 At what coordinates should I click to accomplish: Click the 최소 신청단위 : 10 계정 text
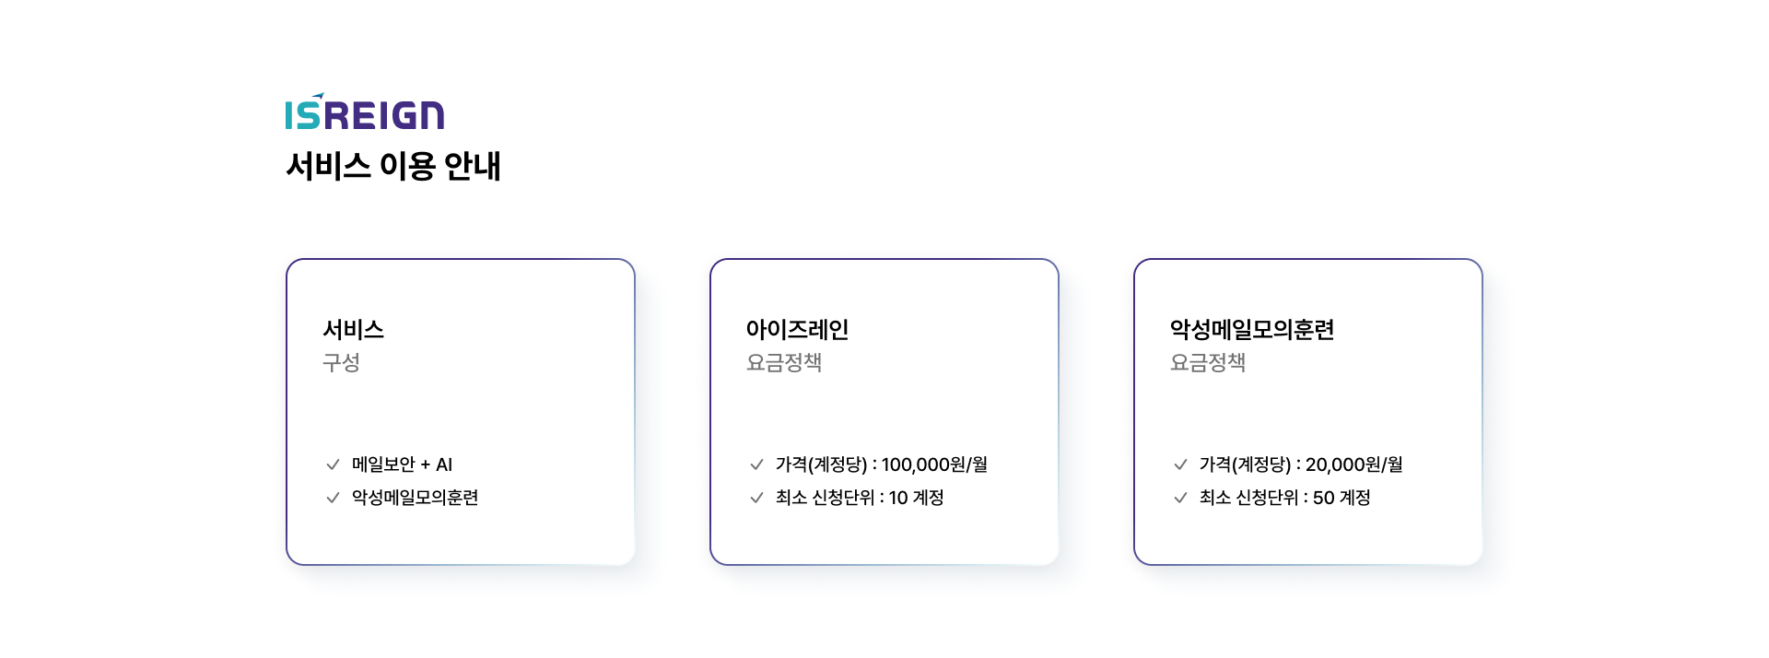(x=860, y=498)
